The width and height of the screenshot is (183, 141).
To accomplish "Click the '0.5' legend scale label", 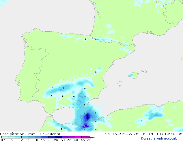I will 10,140.
